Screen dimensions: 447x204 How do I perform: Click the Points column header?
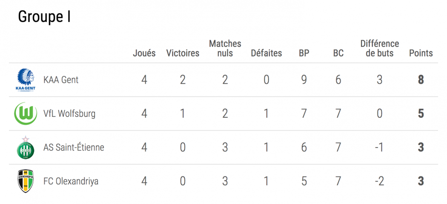coord(421,53)
